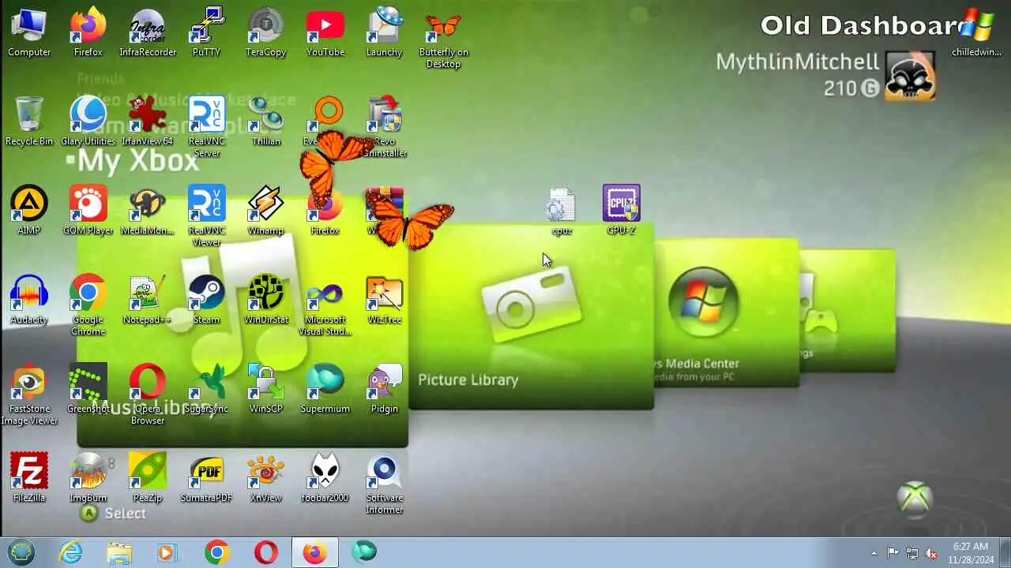Open the Windows Start menu orb

(x=21, y=552)
